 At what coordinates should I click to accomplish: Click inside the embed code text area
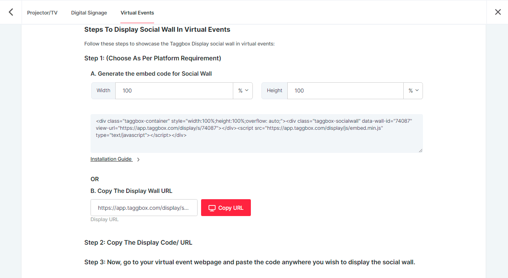click(256, 133)
